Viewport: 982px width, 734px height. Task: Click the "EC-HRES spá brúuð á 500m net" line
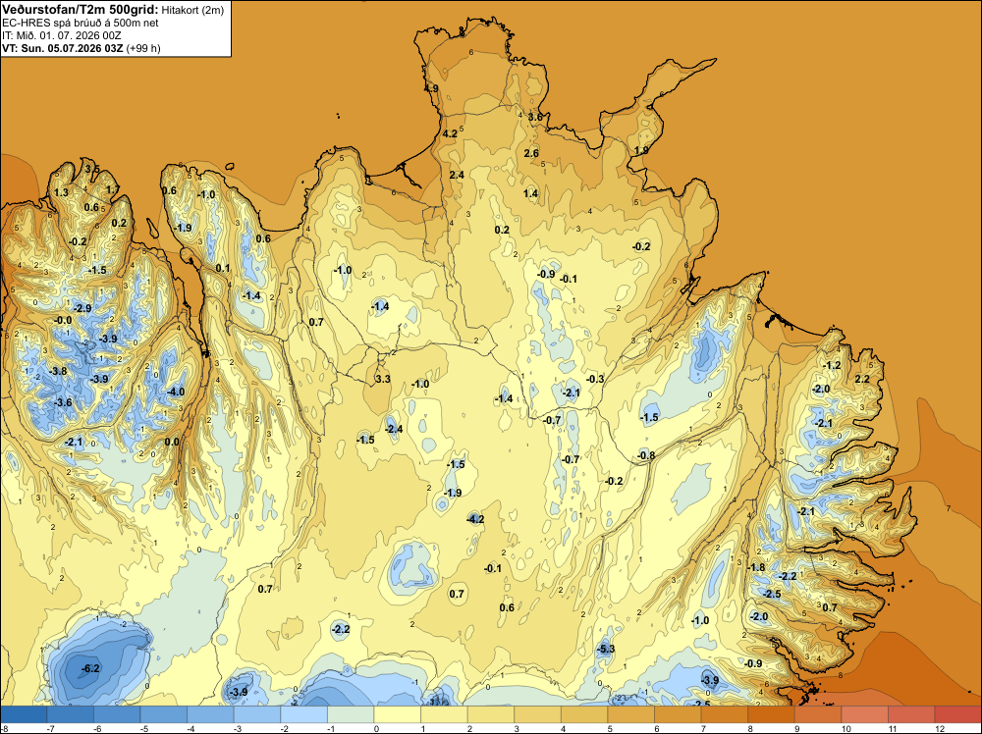(81, 23)
